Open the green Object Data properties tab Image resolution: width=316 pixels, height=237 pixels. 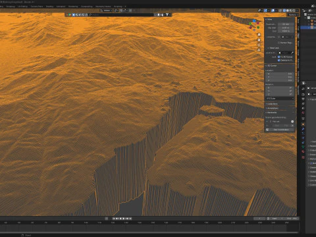[x=303, y=147]
